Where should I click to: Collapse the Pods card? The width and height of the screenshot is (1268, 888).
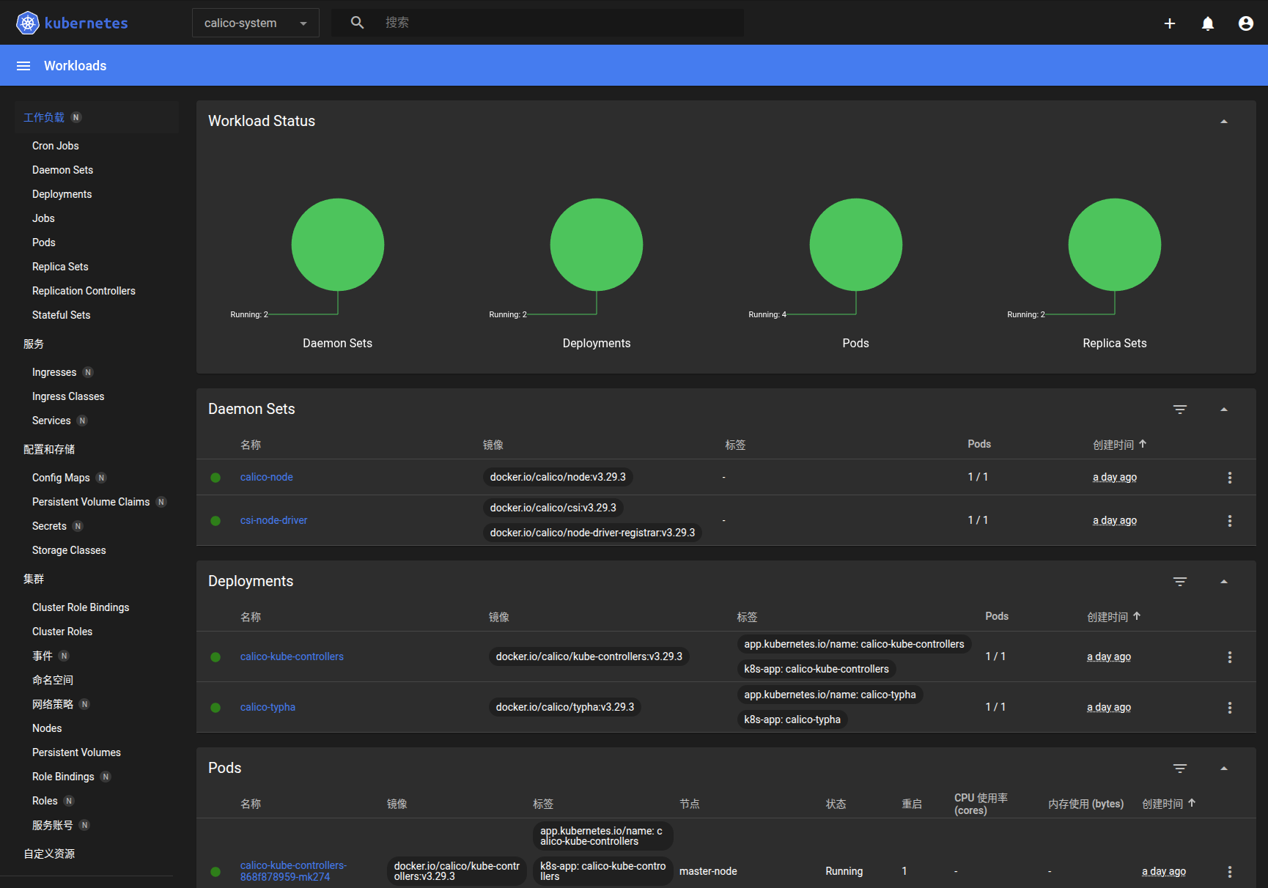(1224, 769)
